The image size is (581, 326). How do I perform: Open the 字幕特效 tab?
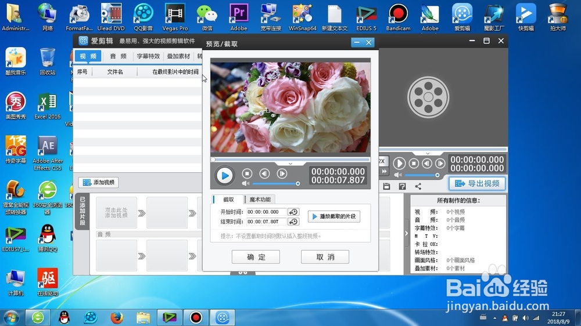pyautogui.click(x=148, y=56)
